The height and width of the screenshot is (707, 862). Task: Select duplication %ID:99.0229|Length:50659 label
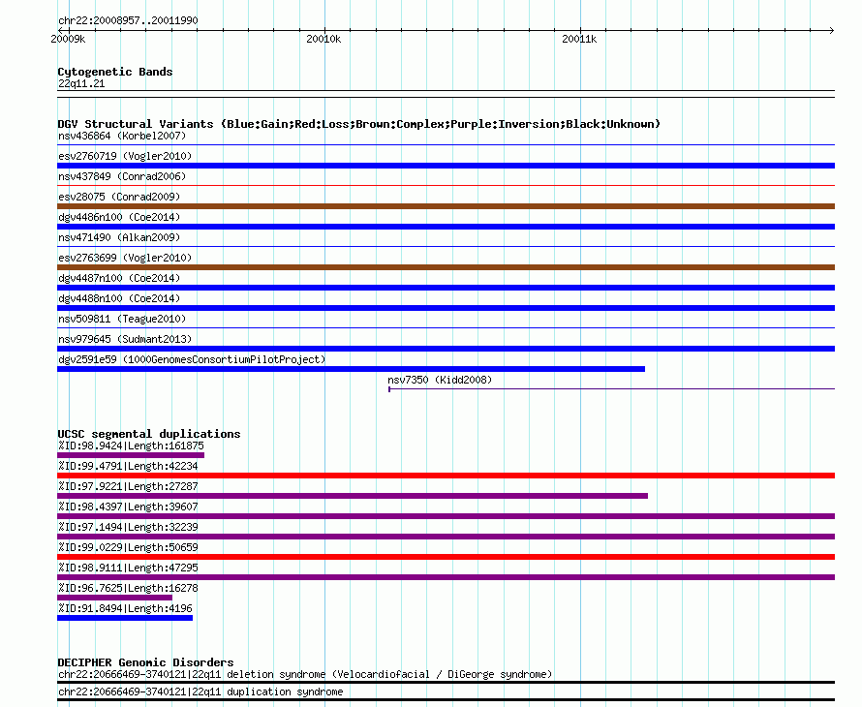click(128, 547)
